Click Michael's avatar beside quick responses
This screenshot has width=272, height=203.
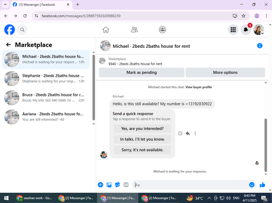[x=103, y=155]
